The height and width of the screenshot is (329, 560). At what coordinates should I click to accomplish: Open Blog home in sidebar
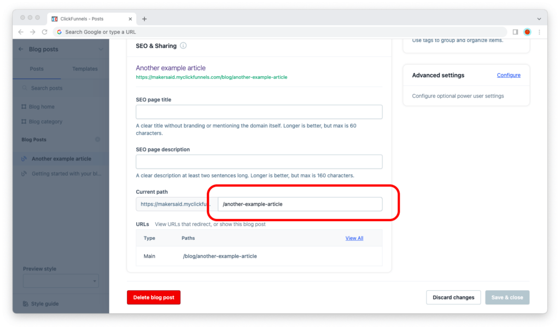tap(42, 107)
